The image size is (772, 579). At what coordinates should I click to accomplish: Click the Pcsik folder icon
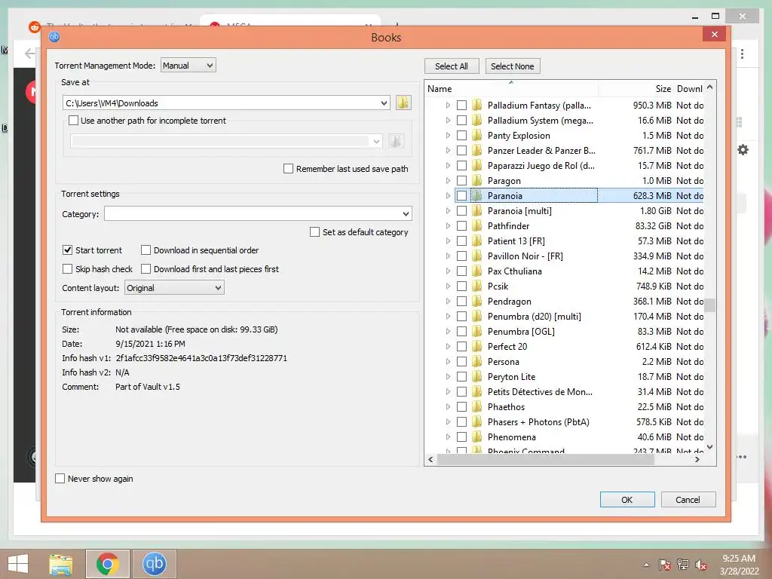tap(476, 286)
